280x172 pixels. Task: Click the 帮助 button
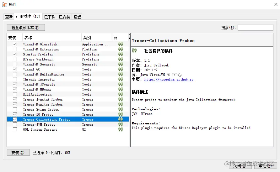click(x=266, y=166)
